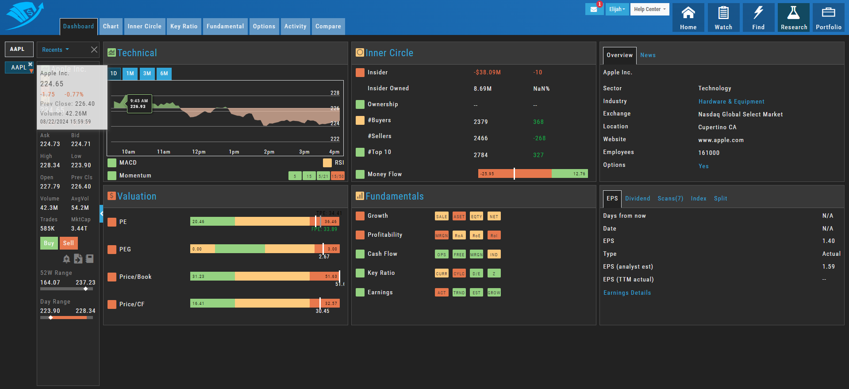Click the EQTY growth indicator
This screenshot has width=849, height=389.
(x=476, y=216)
